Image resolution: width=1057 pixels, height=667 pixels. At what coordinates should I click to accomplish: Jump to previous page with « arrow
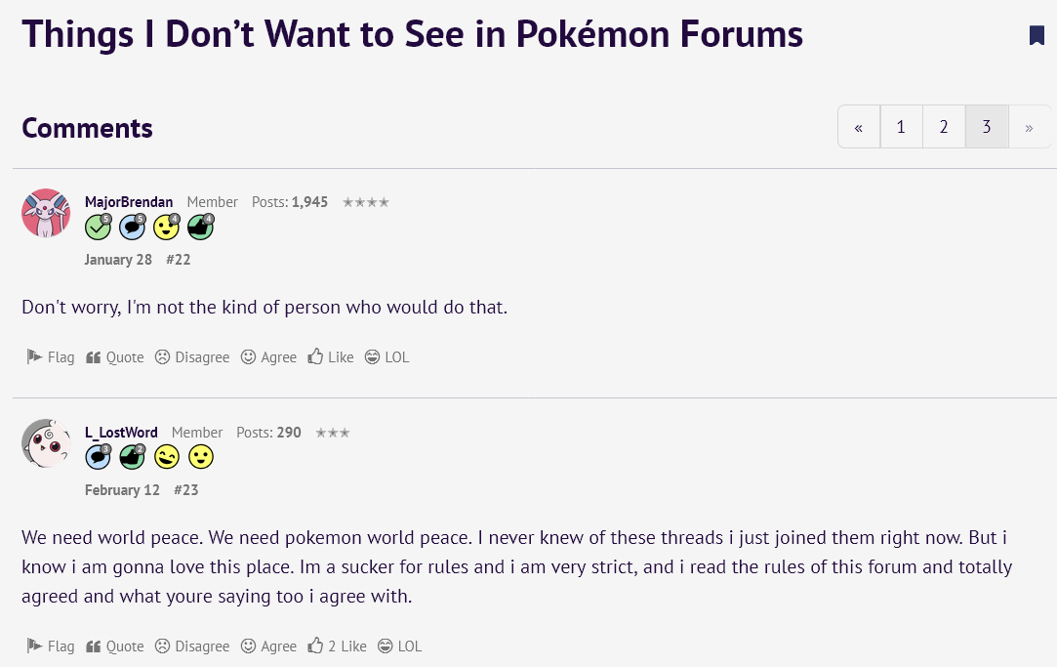859,127
